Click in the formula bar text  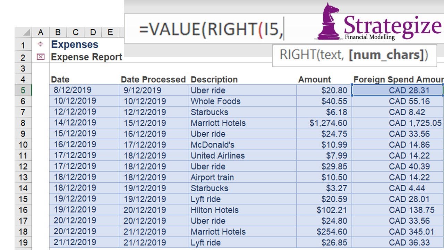pyautogui.click(x=211, y=30)
